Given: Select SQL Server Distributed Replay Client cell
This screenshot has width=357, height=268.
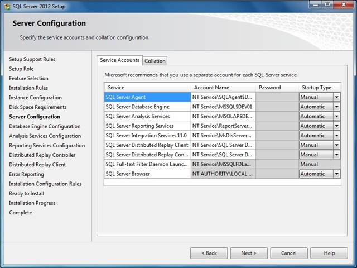Looking at the screenshot, I should (x=147, y=145).
